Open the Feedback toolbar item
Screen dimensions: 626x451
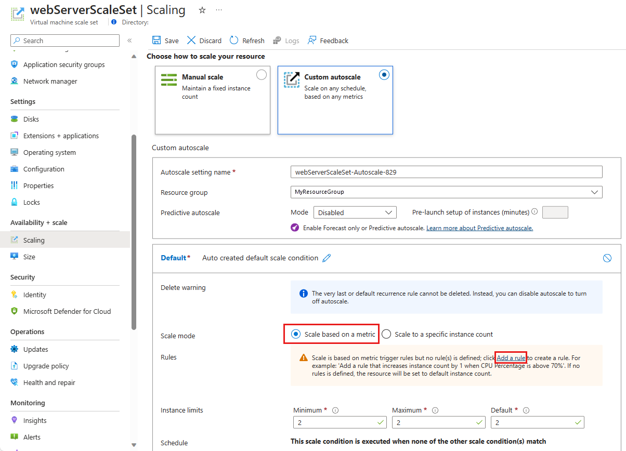(x=328, y=41)
